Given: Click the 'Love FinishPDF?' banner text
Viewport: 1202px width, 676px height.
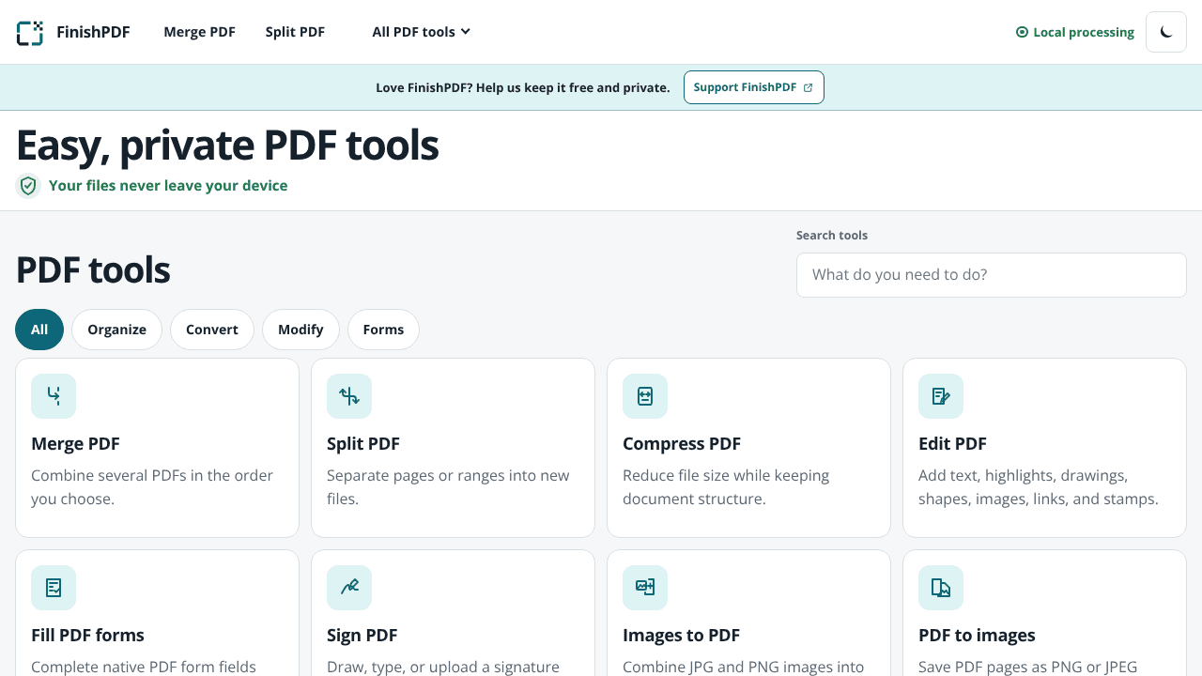Looking at the screenshot, I should 523,87.
